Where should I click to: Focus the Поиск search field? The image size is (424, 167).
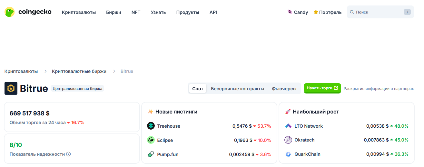pos(380,12)
